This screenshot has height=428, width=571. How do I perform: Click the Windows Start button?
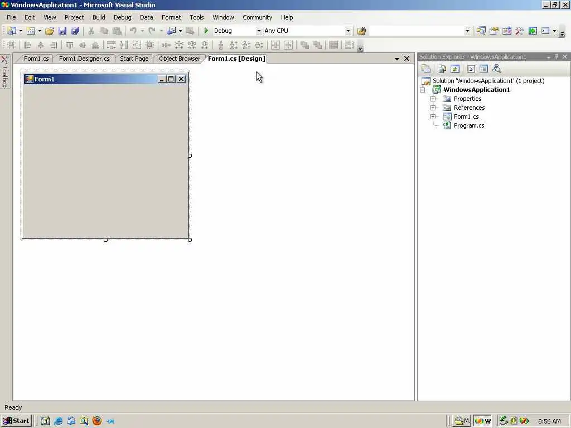pyautogui.click(x=16, y=421)
